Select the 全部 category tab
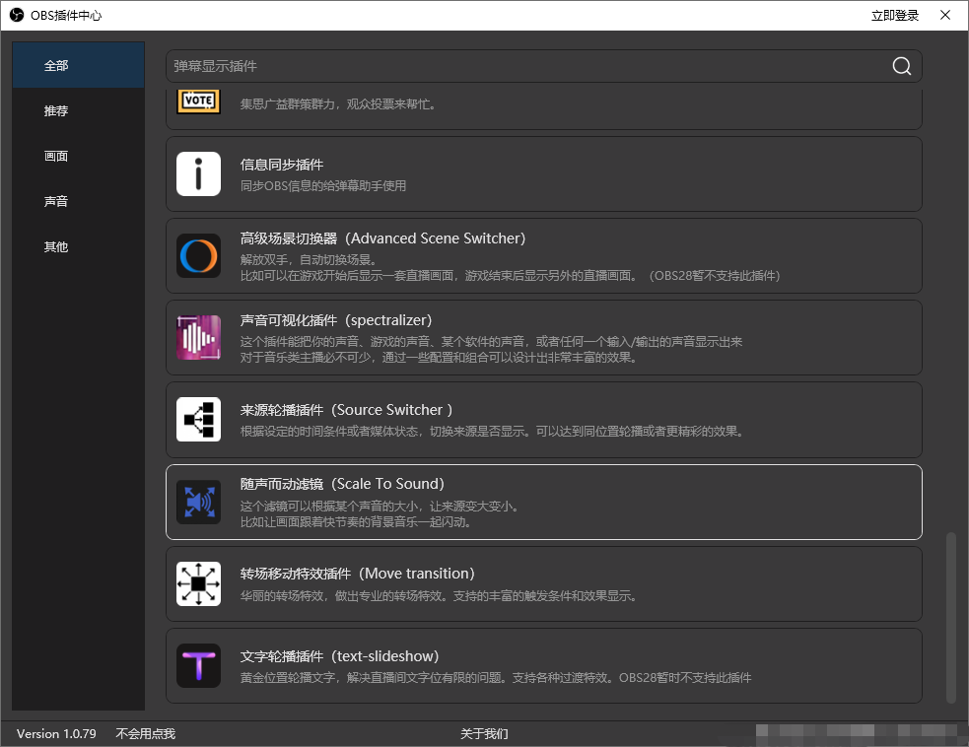 pos(79,65)
